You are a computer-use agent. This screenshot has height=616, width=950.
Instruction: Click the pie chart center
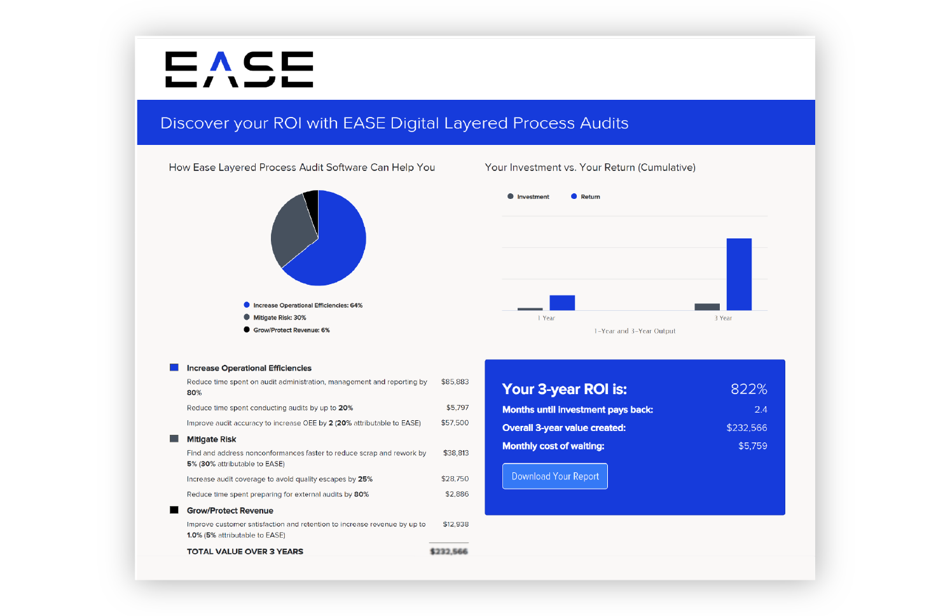[319, 238]
